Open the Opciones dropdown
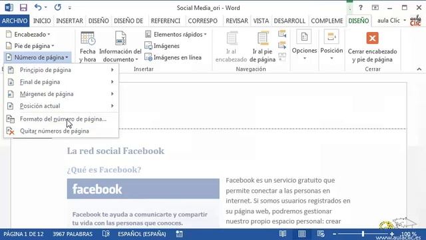This screenshot has height=240, width=426. [304, 45]
